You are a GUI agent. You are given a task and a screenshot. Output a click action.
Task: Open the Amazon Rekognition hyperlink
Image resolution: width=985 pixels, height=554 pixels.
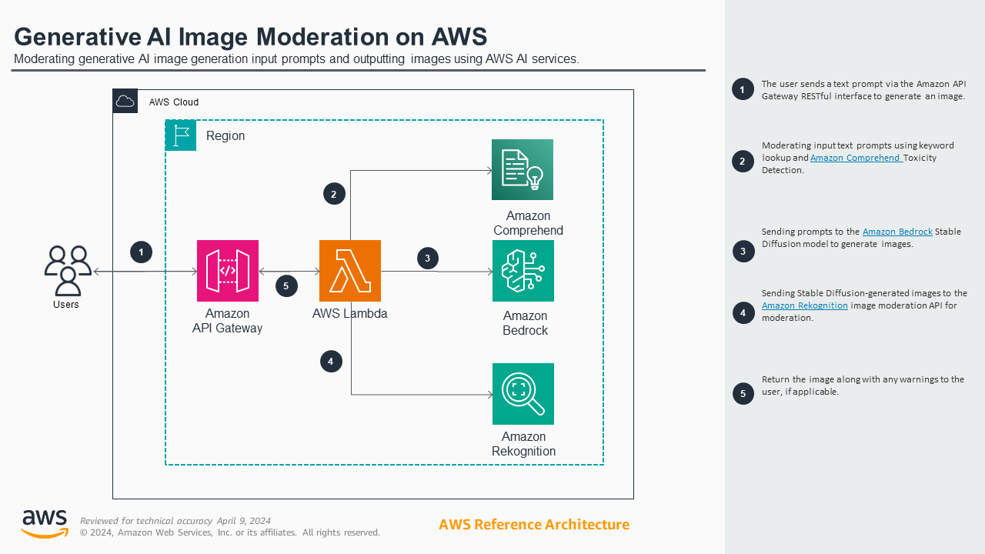point(805,305)
